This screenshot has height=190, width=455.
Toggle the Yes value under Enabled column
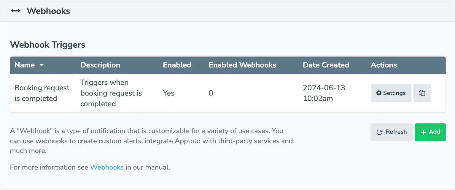pyautogui.click(x=168, y=93)
